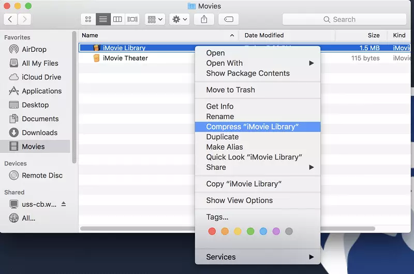Expand the Open With submenu
The width and height of the screenshot is (414, 274).
257,63
